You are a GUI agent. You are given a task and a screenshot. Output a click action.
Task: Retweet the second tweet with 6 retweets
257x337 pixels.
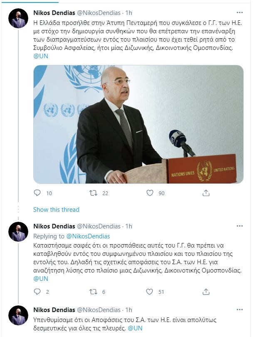coord(94,292)
